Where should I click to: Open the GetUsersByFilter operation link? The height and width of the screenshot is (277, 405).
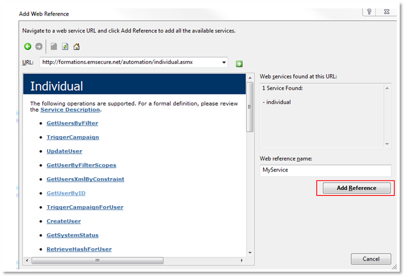point(72,123)
